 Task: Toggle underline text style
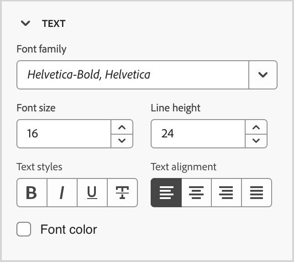[92, 193]
